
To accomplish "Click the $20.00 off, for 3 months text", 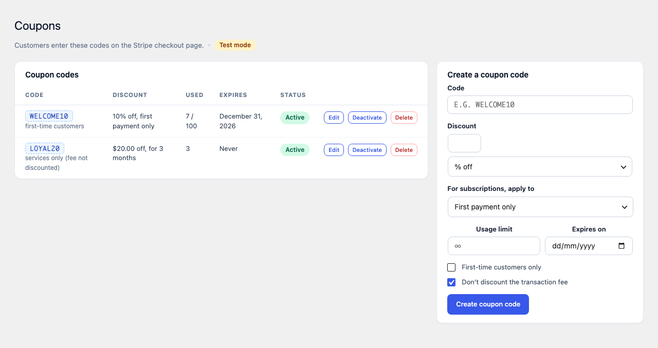I will (138, 153).
